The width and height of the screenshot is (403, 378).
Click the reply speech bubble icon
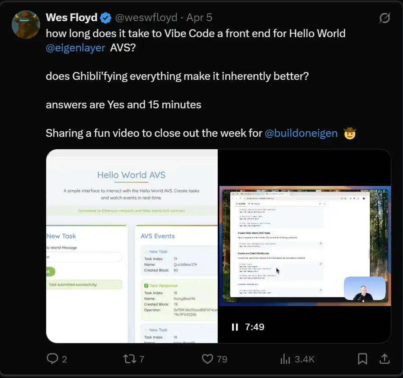[x=52, y=359]
